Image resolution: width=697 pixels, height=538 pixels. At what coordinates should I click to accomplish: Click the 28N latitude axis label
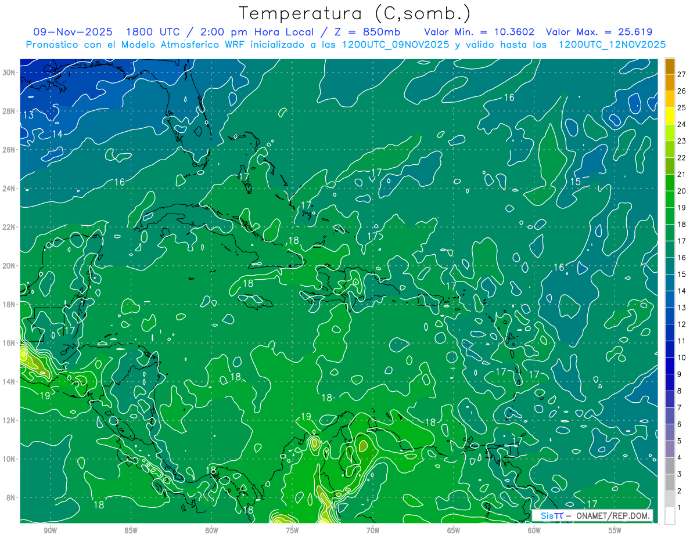(9, 111)
